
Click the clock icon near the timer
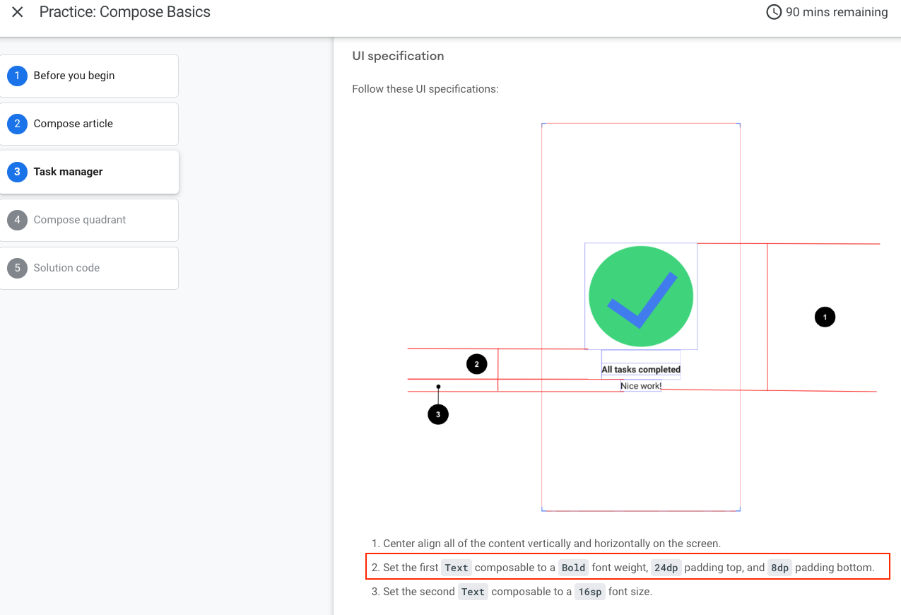773,12
